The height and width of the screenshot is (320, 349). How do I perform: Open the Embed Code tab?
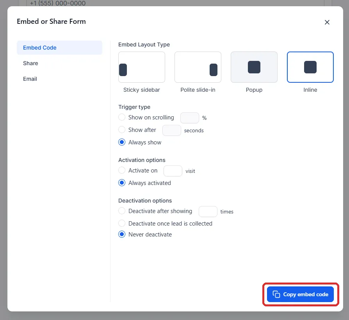59,48
